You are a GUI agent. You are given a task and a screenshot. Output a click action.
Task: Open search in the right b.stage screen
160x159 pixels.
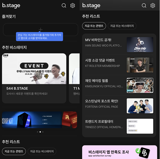pyautogui.click(x=144, y=6)
